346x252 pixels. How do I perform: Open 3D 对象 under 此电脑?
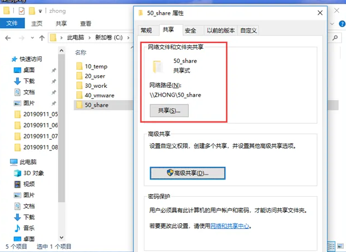[x=34, y=173]
